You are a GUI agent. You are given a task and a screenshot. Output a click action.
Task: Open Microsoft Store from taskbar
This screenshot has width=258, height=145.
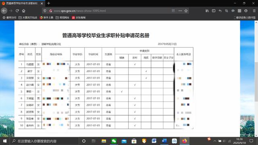coord(134,141)
